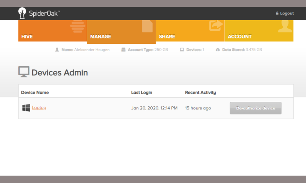Screen dimensions: 306x183
Task: Click the SpiderOak keyhole logo icon
Action: click(x=23, y=13)
